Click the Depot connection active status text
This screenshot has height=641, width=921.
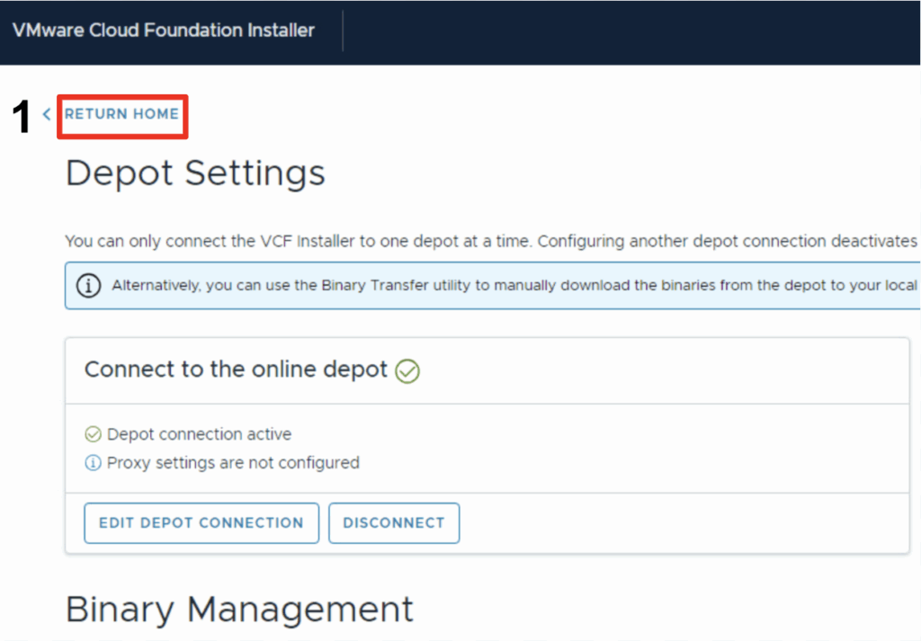click(x=199, y=434)
